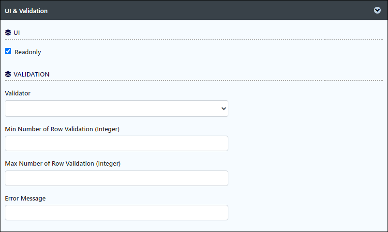The width and height of the screenshot is (388, 232).
Task: Click Max Number of Row Validation label
Action: point(62,164)
